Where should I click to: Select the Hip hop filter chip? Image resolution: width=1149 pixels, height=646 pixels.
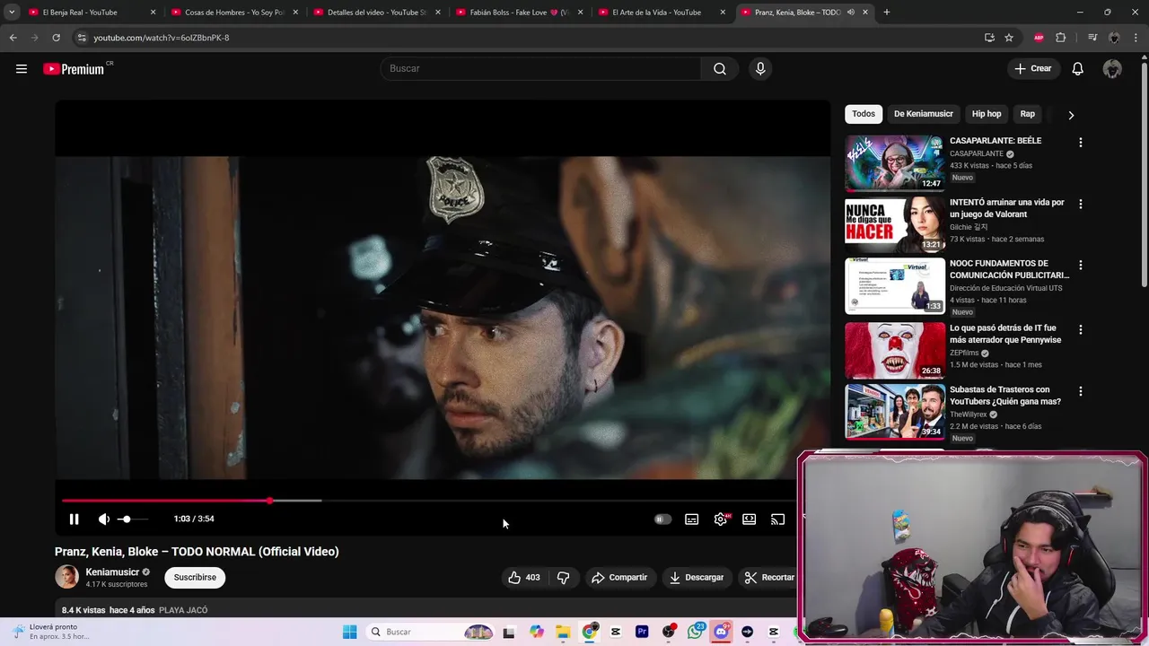[987, 114]
